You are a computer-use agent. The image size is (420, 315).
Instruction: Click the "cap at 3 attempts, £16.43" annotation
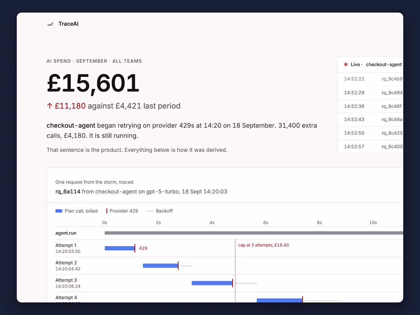263,245
